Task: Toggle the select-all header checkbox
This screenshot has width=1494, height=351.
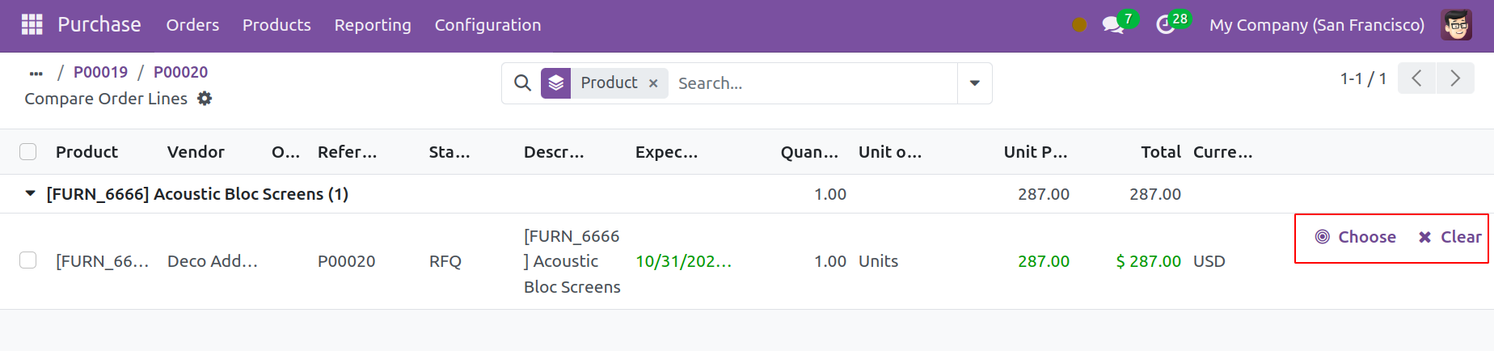Action: [28, 152]
